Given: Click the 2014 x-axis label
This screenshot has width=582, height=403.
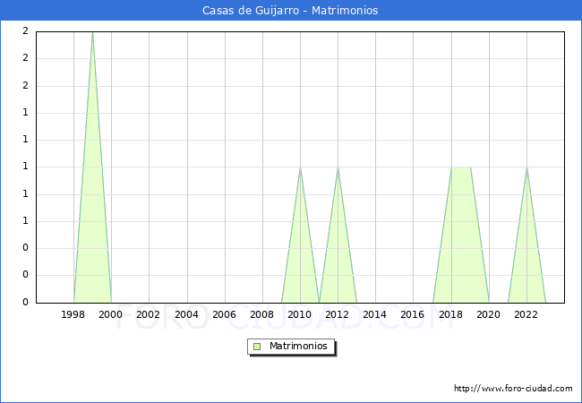Looking at the screenshot, I should tap(375, 314).
